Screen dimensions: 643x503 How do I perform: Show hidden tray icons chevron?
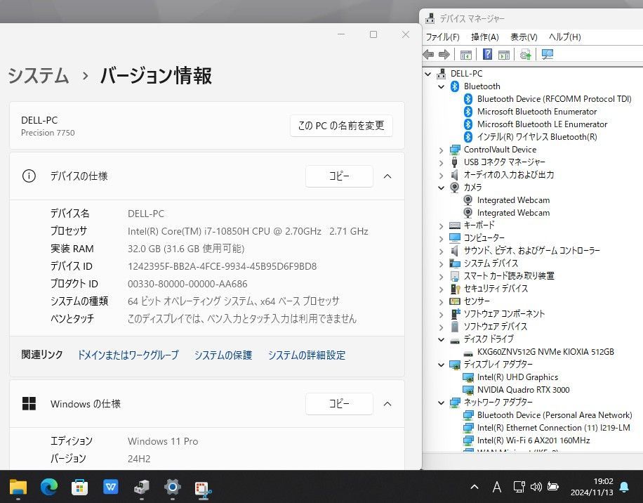click(x=475, y=487)
